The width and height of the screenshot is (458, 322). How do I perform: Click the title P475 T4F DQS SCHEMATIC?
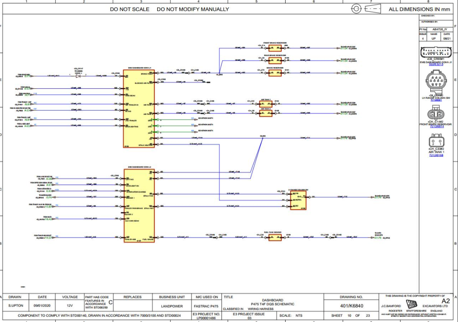pos(273,304)
